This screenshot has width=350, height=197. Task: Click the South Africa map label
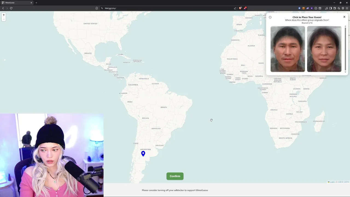pos(285,138)
